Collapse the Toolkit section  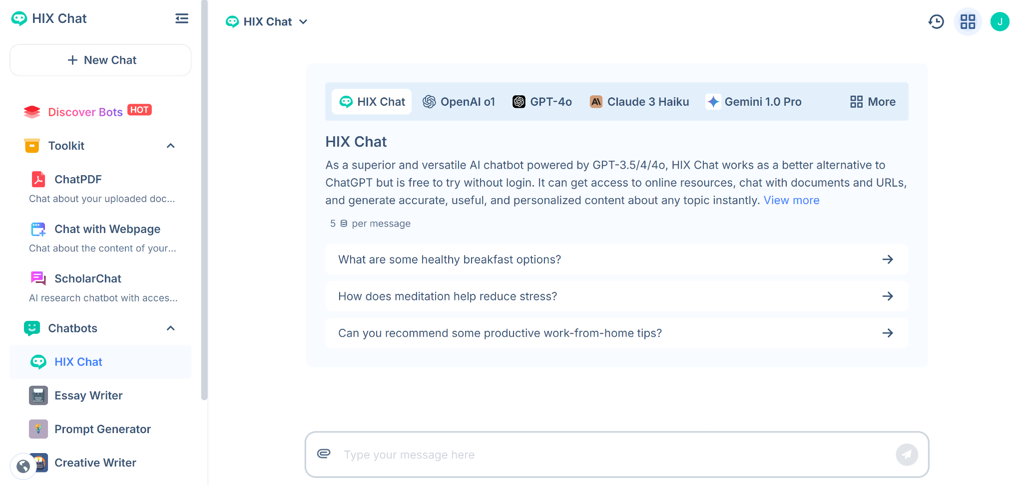pos(170,146)
